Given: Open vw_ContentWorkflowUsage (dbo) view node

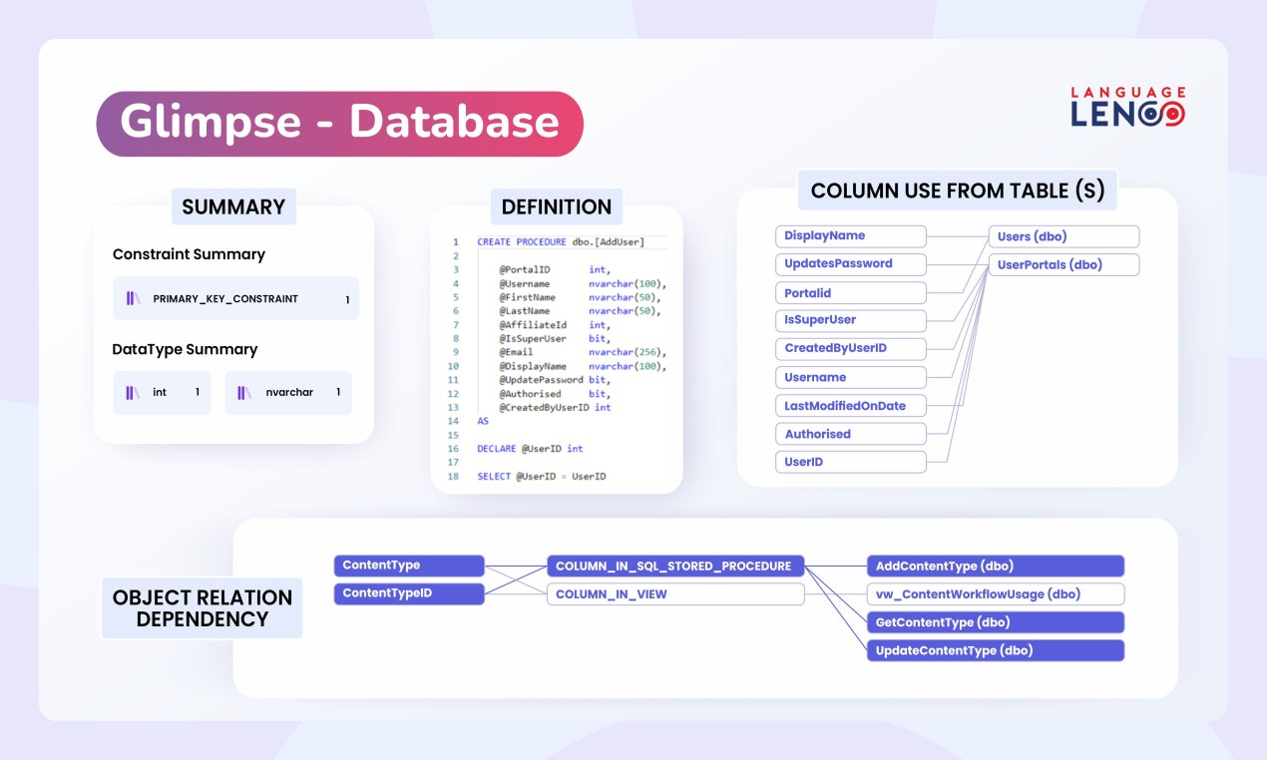Looking at the screenshot, I should 996,594.
